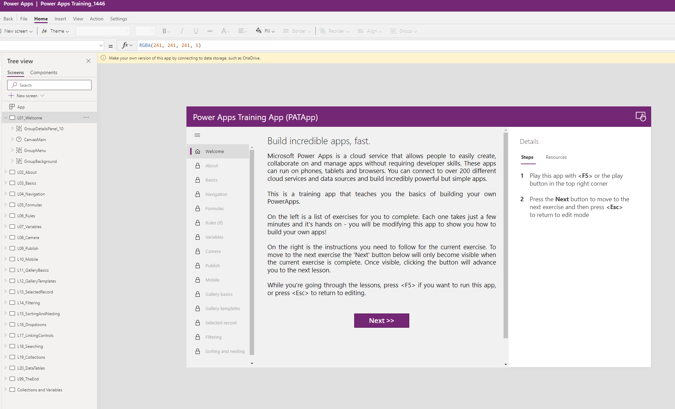
Task: Click the Next >> button
Action: 381,321
